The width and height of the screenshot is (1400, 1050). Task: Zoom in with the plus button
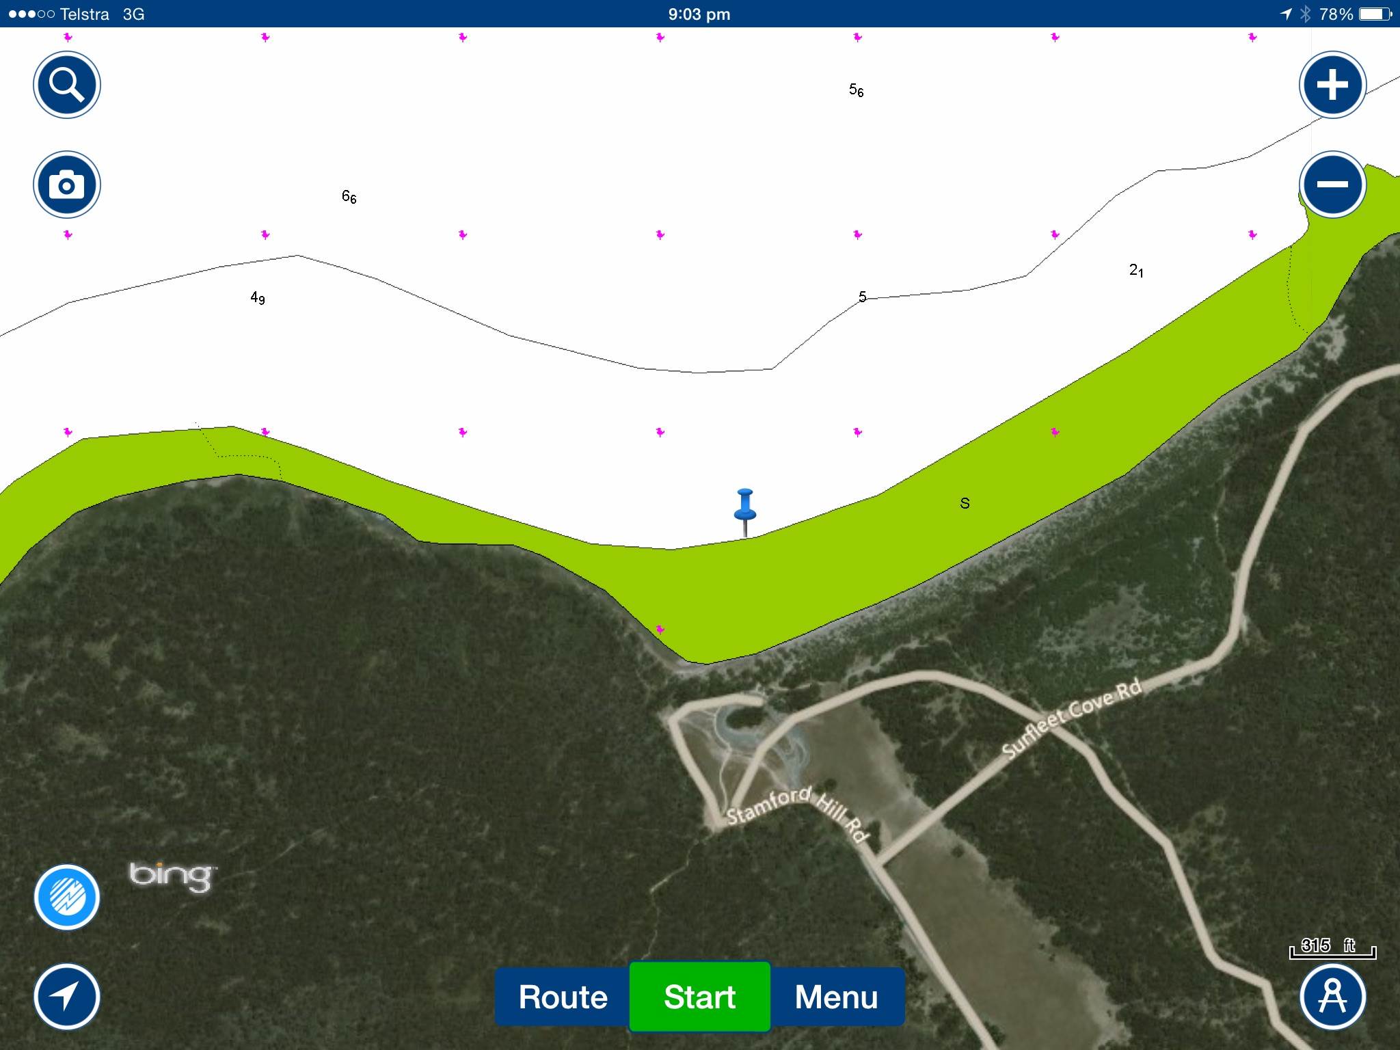click(1332, 85)
